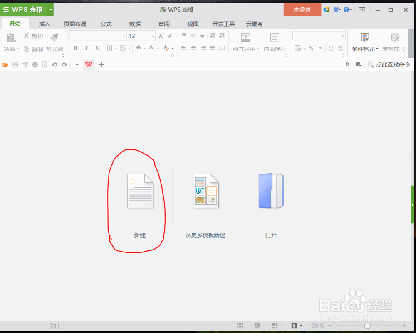Toggle Italic formatting
This screenshot has width=416, height=333.
[x=86, y=48]
